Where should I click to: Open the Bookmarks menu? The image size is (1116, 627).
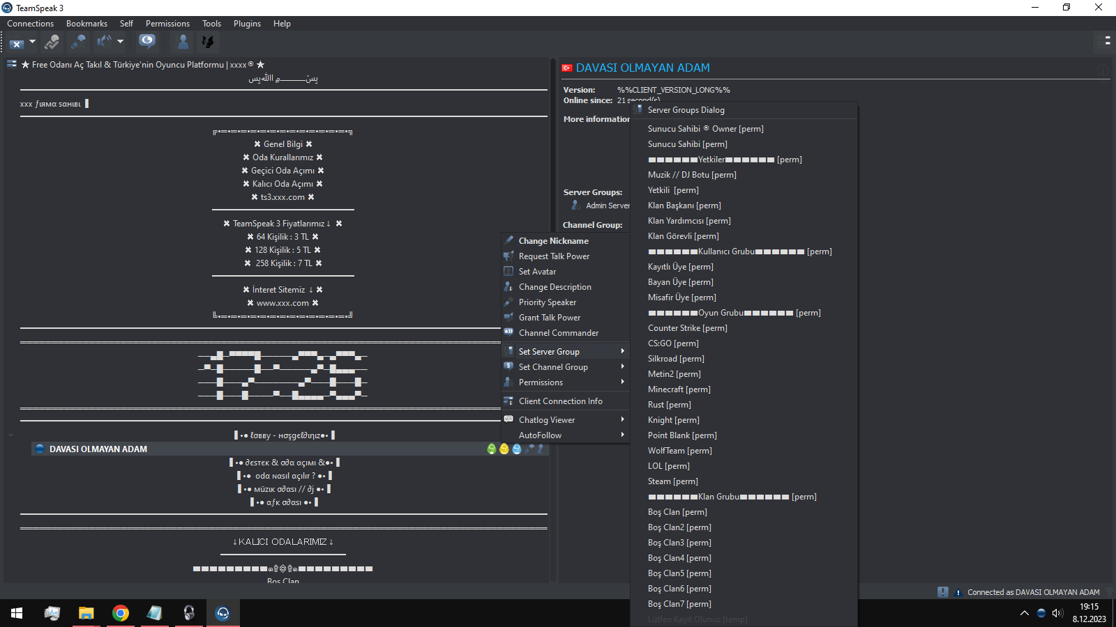[86, 24]
